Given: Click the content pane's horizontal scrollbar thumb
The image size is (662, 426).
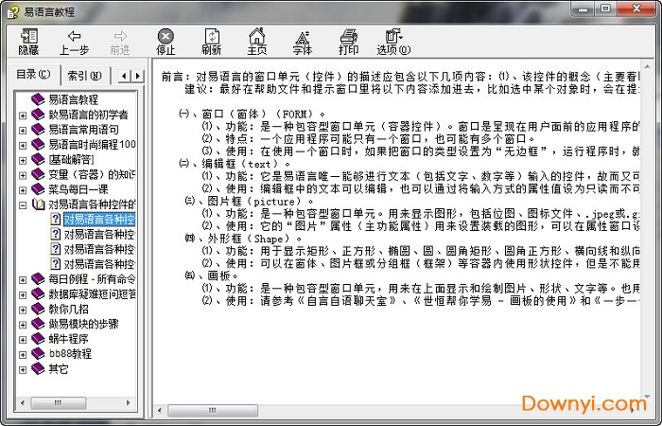Looking at the screenshot, I should [213, 410].
